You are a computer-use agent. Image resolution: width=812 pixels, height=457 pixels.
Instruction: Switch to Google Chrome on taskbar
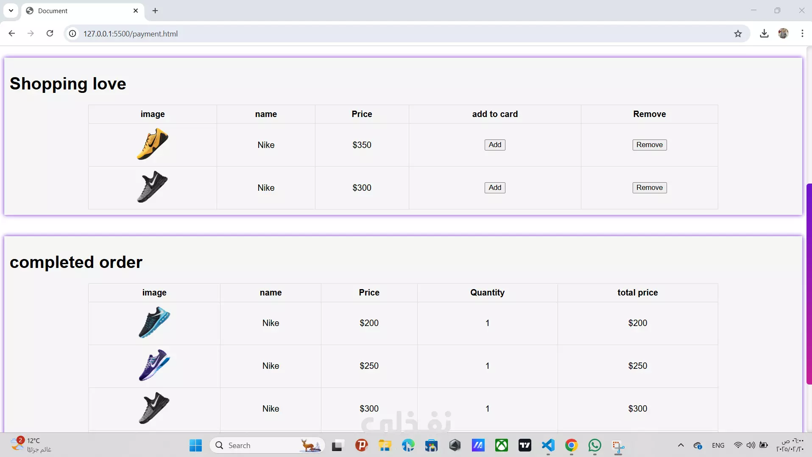572,445
